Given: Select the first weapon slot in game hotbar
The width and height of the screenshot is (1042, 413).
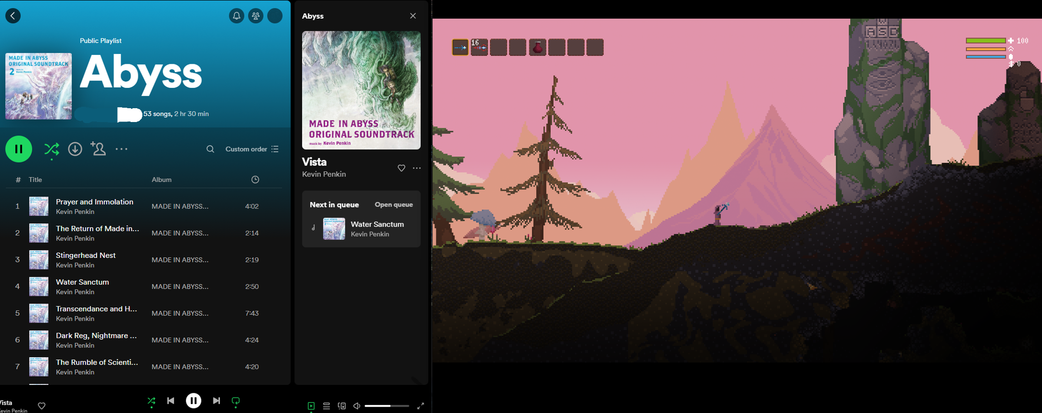Looking at the screenshot, I should coord(460,47).
